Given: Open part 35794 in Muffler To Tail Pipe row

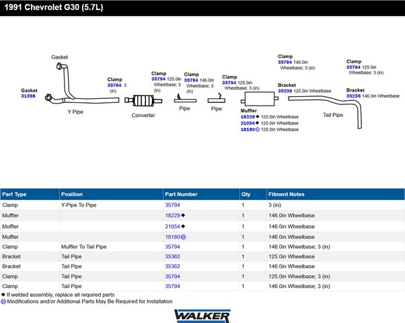Looking at the screenshot, I should point(172,247).
